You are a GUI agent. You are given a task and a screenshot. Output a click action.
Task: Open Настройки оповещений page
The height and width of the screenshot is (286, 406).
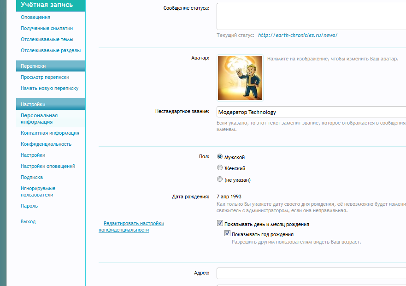(48, 166)
